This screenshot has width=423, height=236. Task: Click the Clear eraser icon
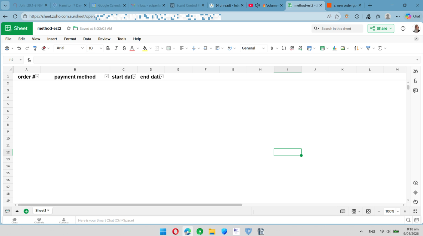point(44,48)
